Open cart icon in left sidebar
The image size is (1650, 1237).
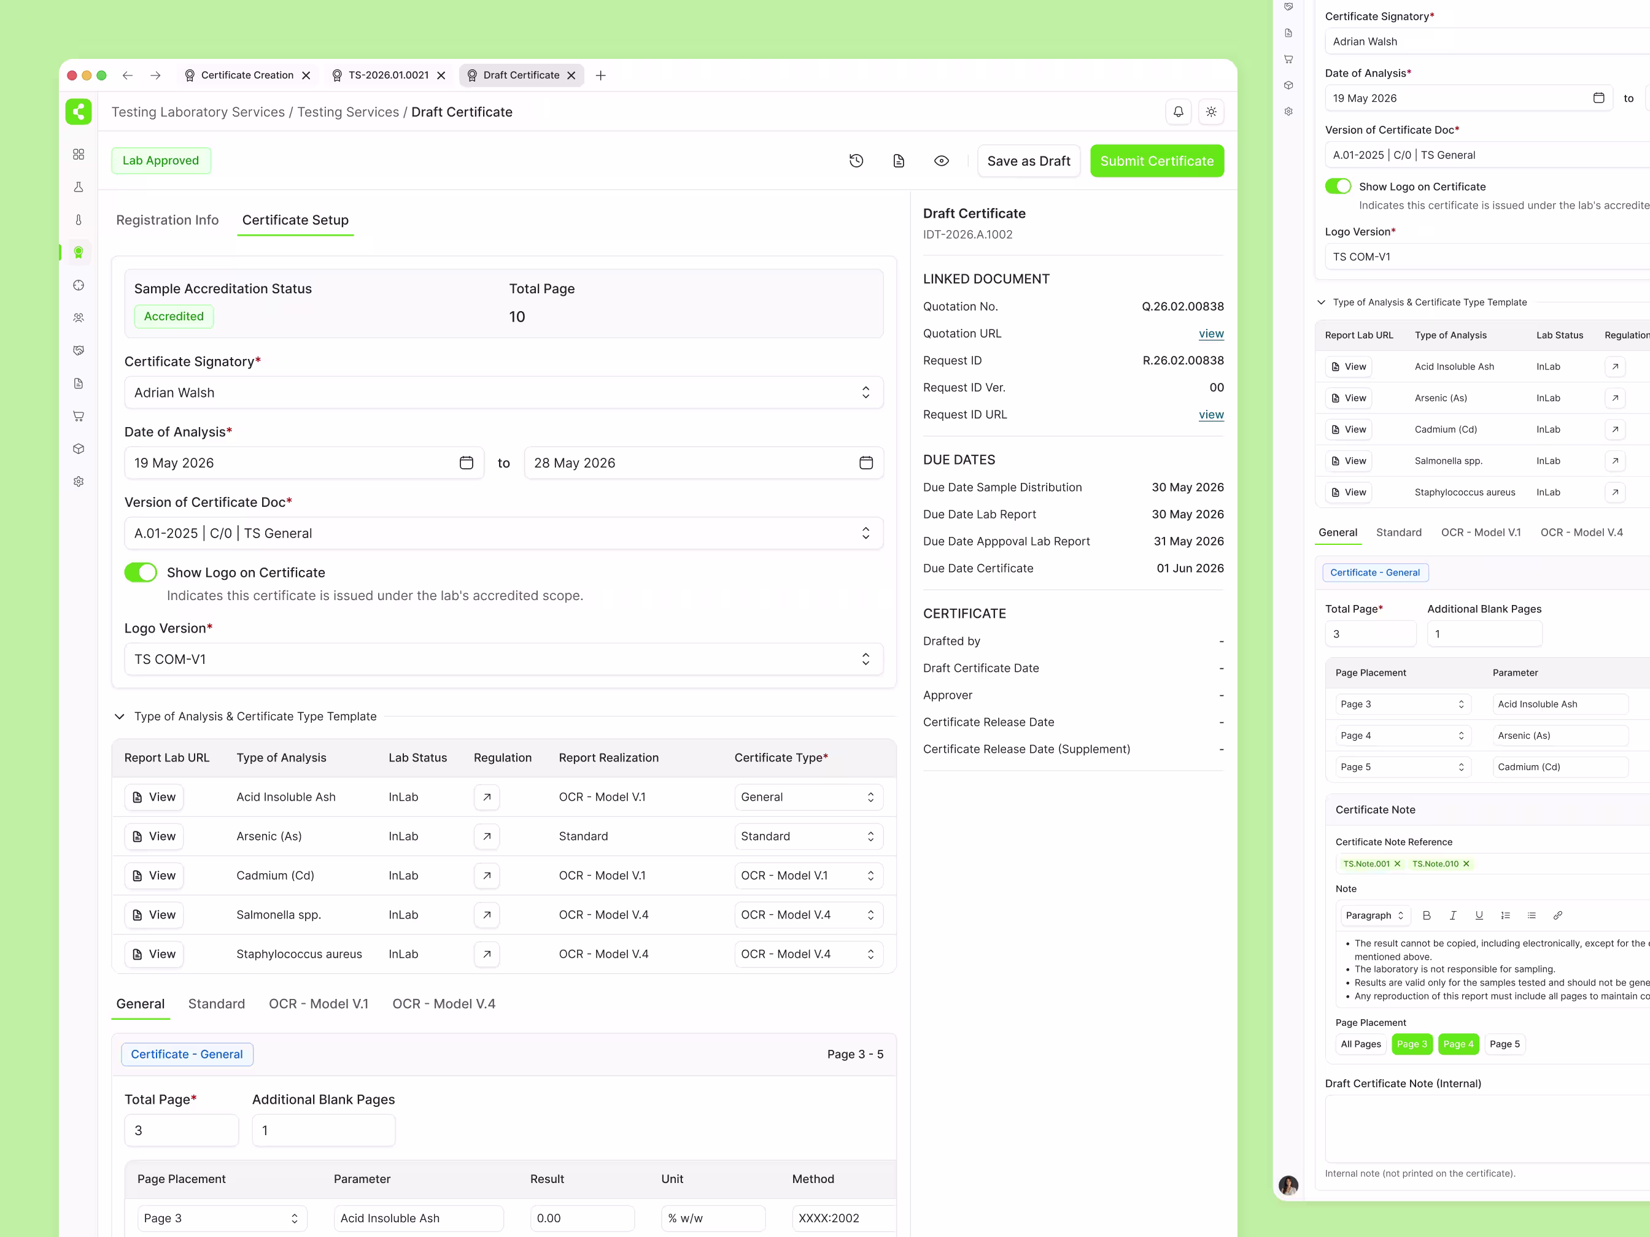pos(79,416)
